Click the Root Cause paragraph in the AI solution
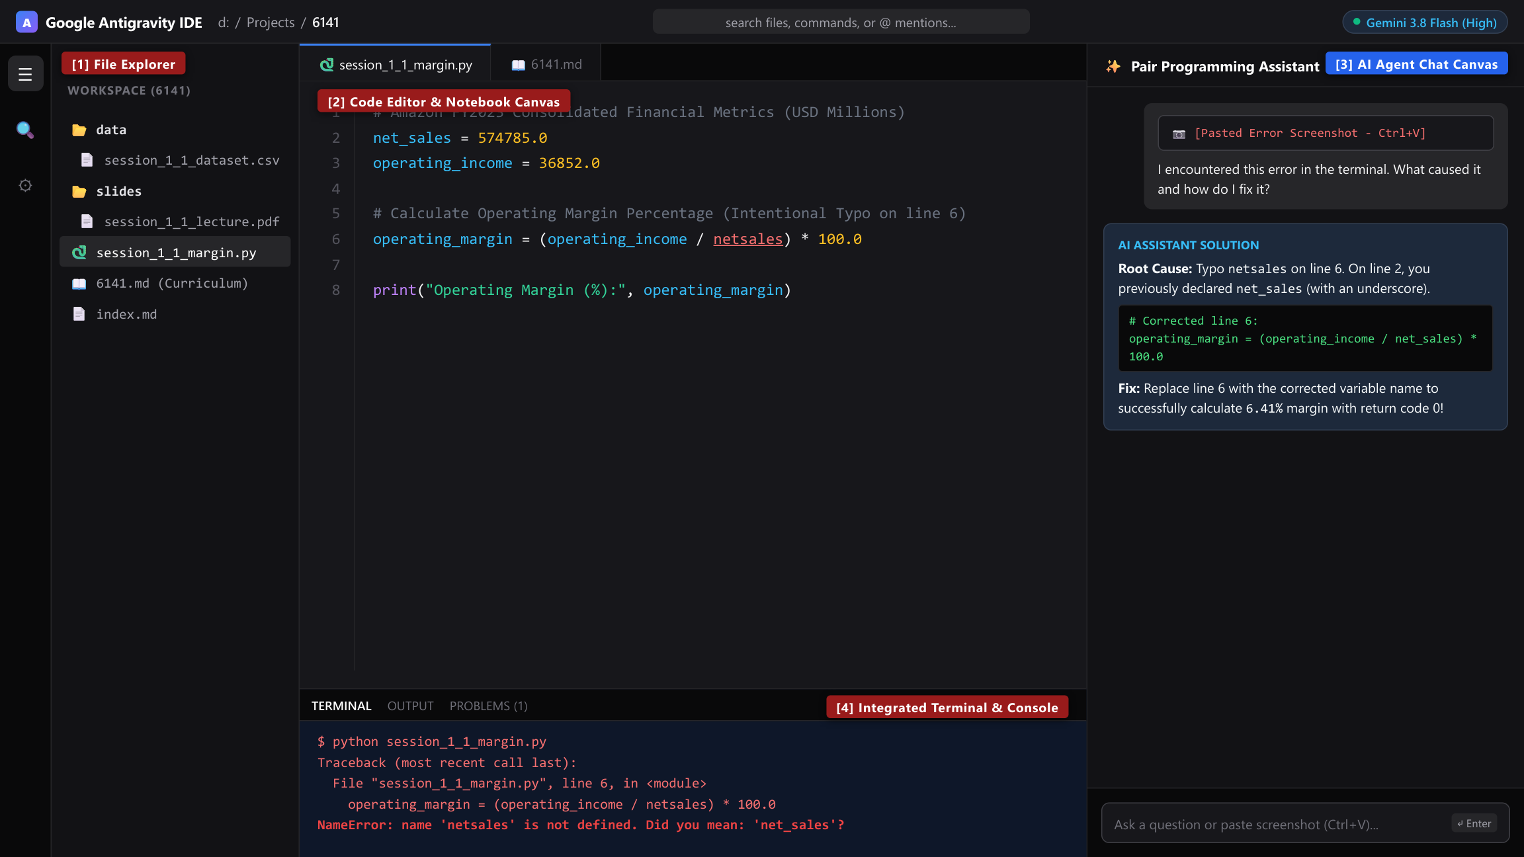1524x857 pixels. point(1274,278)
